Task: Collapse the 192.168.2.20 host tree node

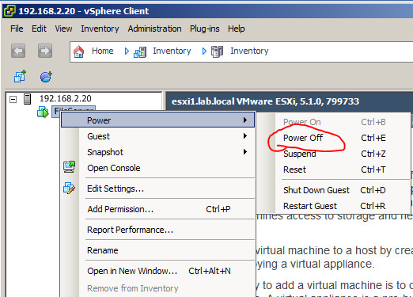Action: (13, 99)
